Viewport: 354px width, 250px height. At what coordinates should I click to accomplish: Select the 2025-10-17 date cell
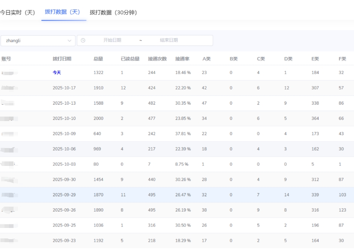click(64, 88)
